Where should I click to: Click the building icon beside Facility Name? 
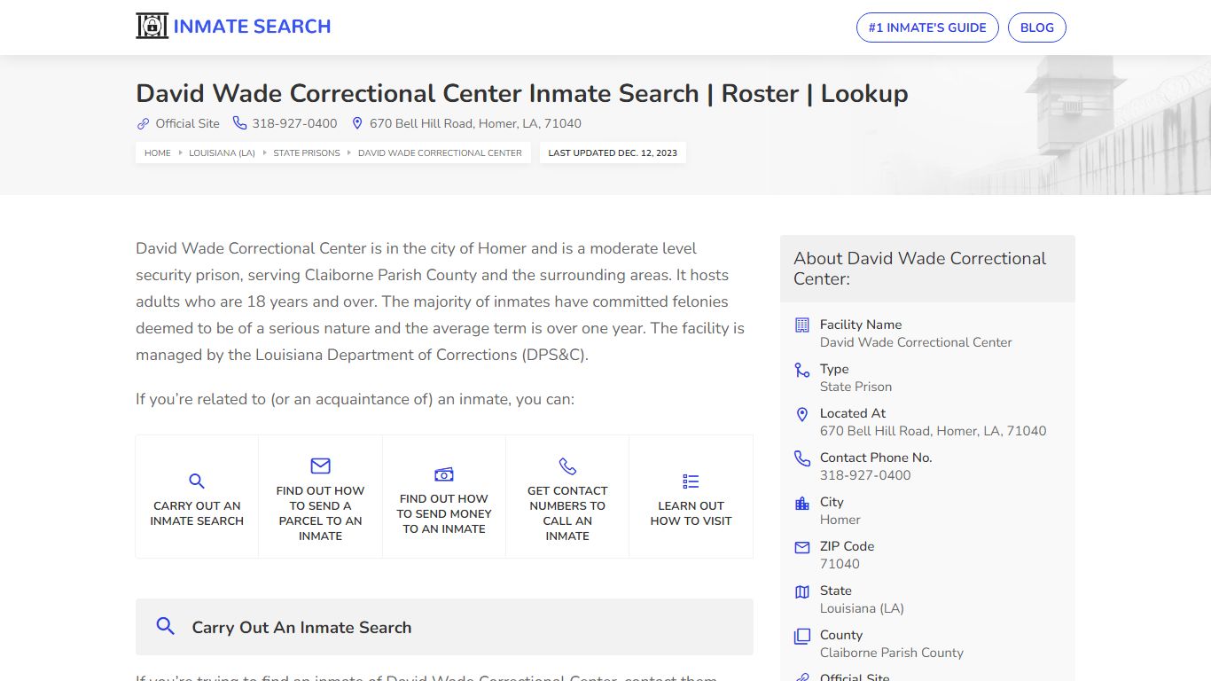click(x=802, y=325)
